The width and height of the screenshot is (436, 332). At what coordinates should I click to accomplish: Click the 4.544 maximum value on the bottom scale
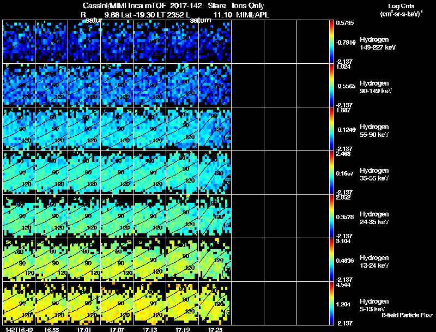(x=343, y=285)
